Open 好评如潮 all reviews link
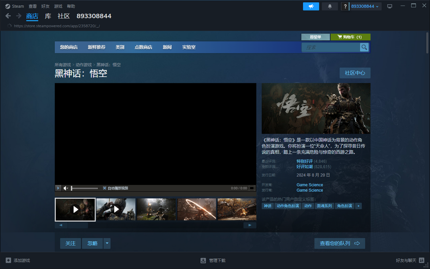Screen dimensions: 430x269 pyautogui.click(x=305, y=167)
